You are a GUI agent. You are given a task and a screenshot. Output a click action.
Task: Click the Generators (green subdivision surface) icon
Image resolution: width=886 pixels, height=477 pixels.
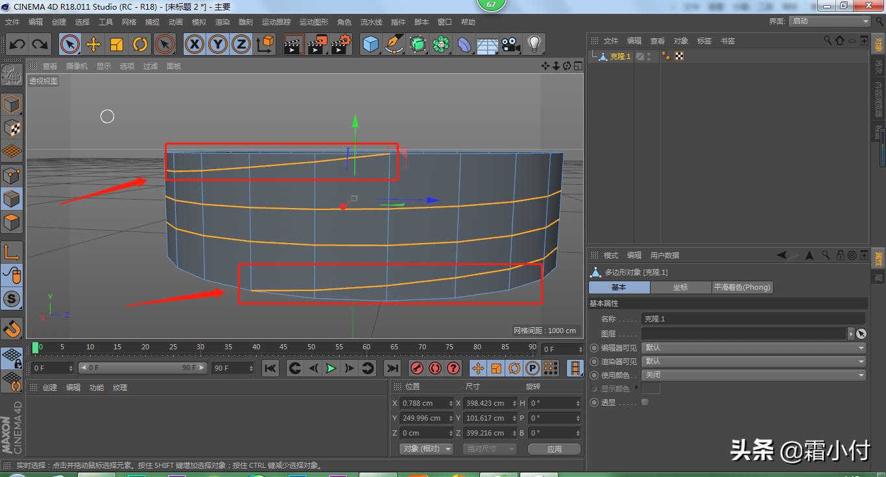point(417,44)
